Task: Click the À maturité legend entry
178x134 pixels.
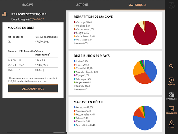Action: point(83,107)
